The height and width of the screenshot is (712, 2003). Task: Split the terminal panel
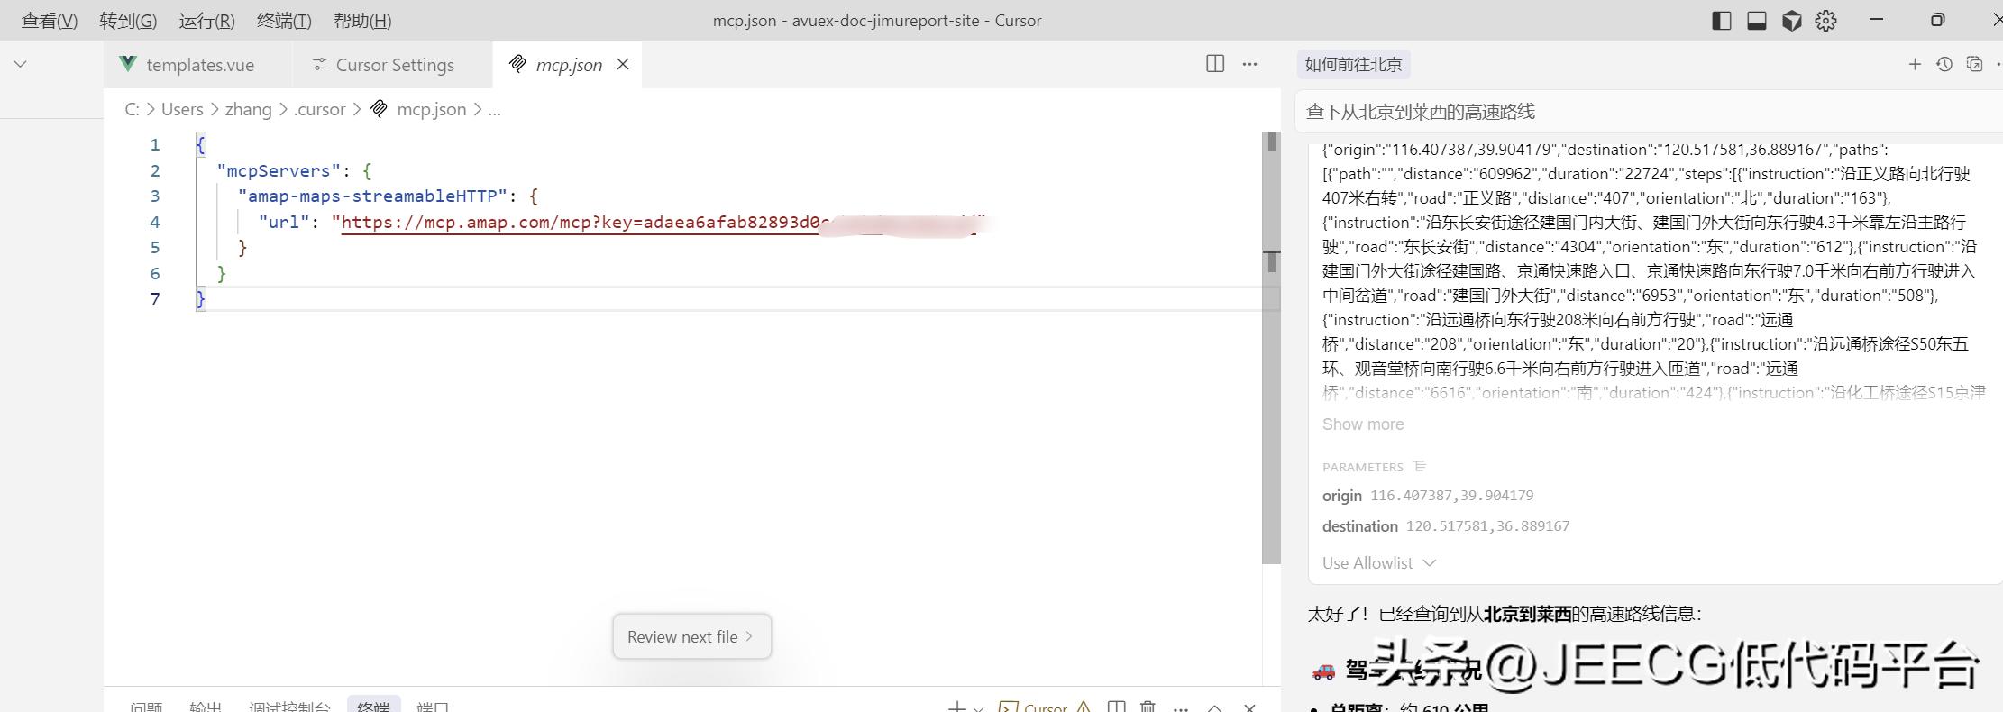(x=1116, y=707)
